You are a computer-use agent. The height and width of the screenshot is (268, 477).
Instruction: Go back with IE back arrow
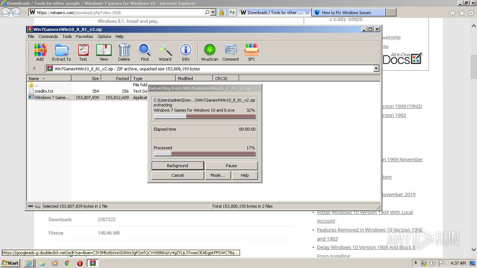click(x=6, y=12)
